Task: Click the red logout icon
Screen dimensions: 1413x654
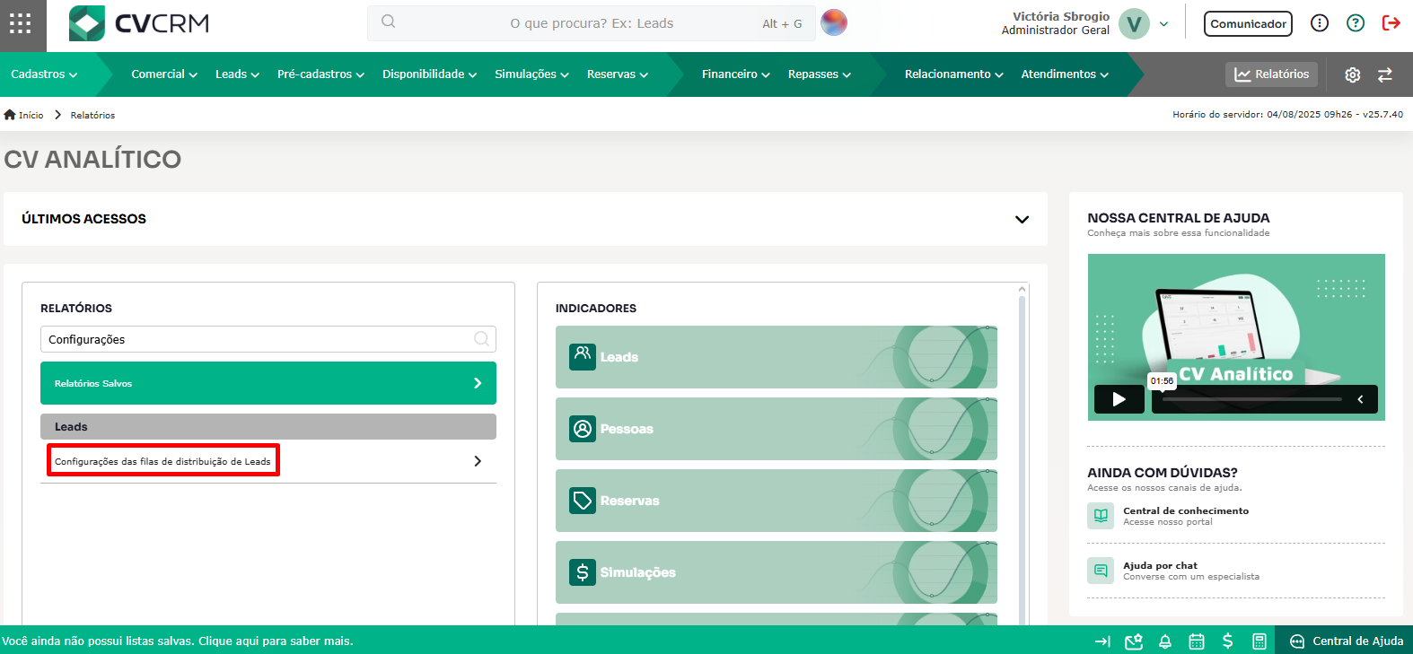Action: tap(1391, 23)
